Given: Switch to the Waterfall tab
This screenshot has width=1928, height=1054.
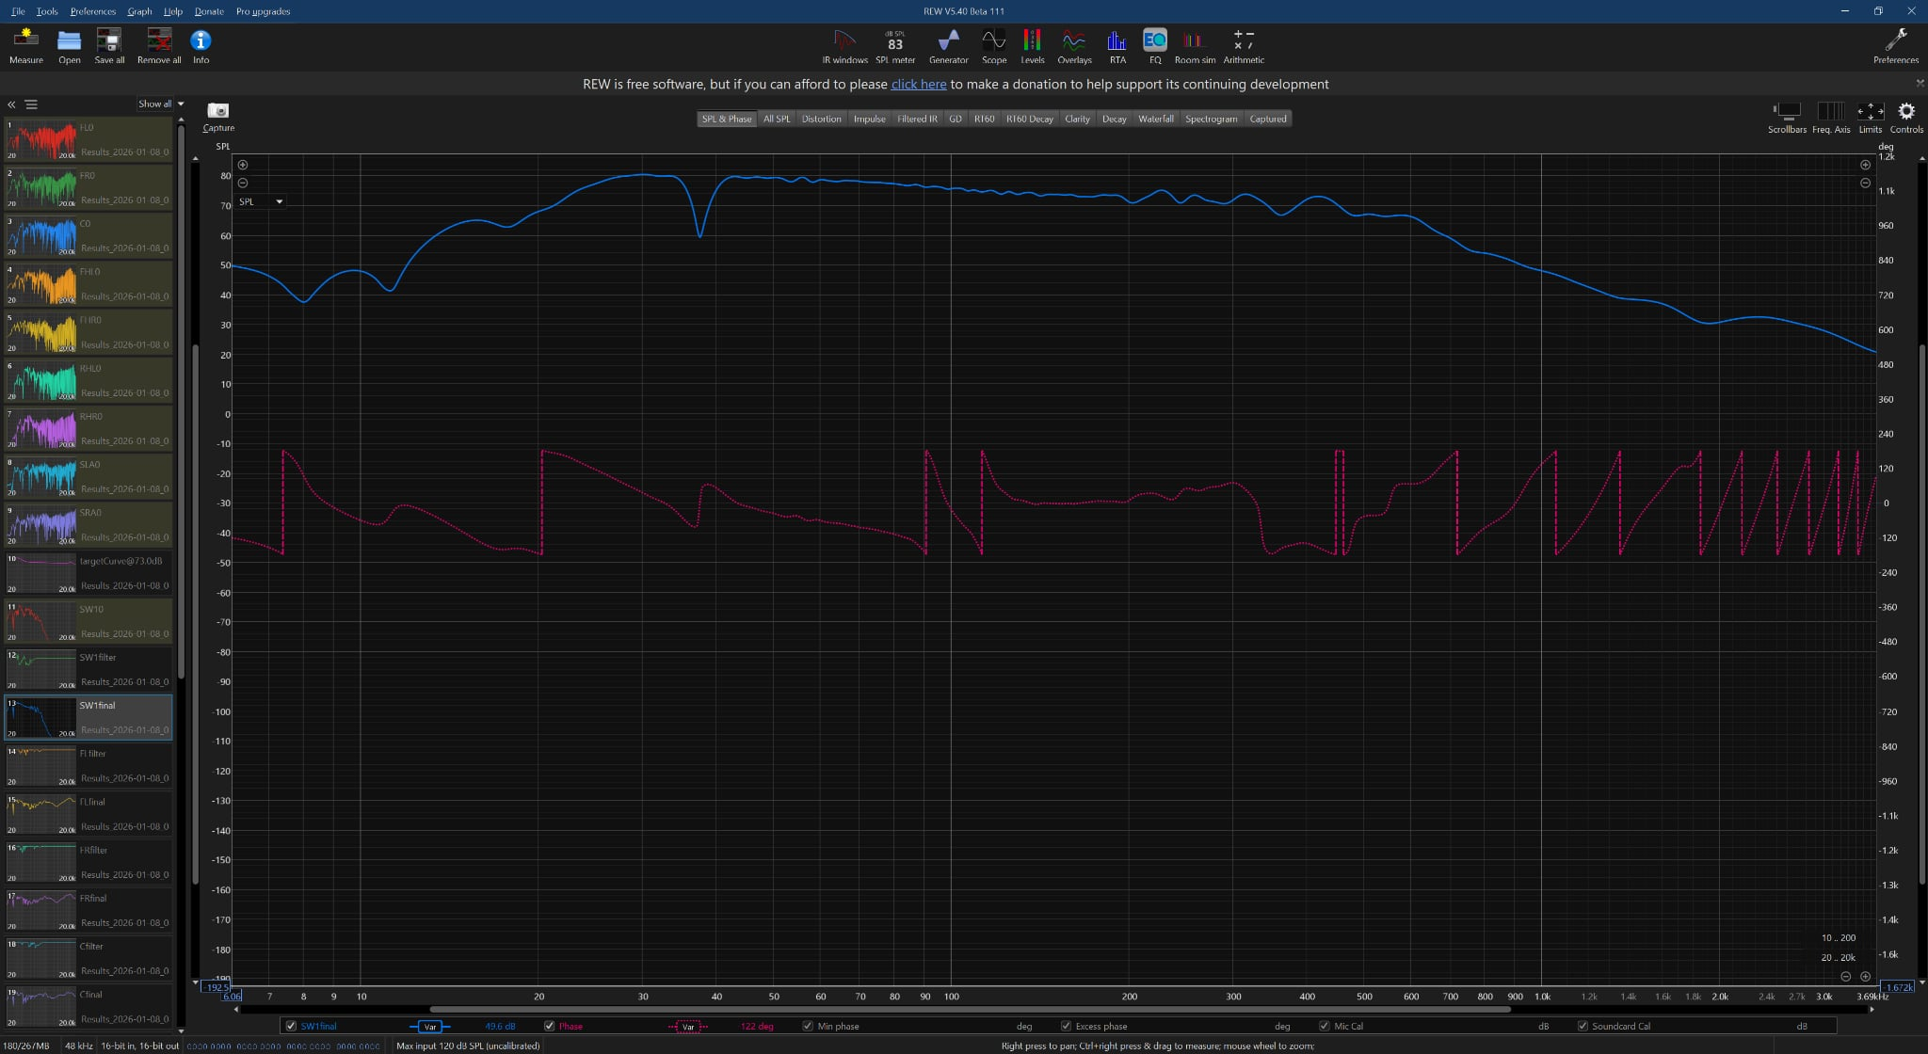Looking at the screenshot, I should (x=1155, y=119).
